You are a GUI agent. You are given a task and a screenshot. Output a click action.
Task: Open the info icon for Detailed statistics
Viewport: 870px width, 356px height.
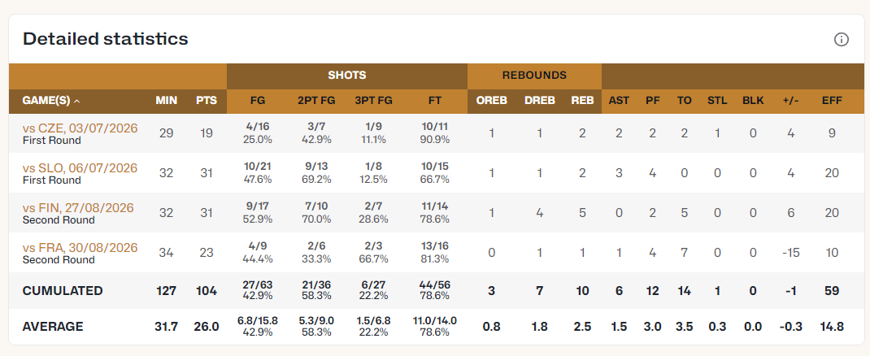click(842, 39)
